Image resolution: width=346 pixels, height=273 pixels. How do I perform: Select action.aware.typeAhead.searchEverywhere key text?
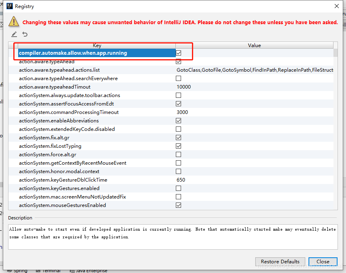coord(69,79)
